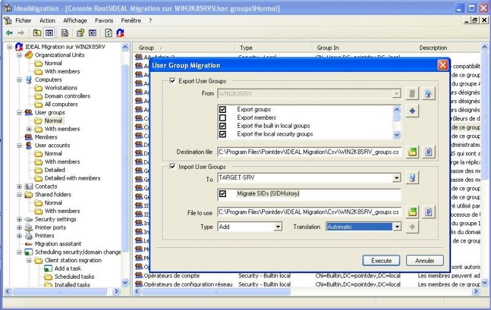Viewport: 491px width, 310px height.
Task: Click the Execute button
Action: [x=381, y=260]
